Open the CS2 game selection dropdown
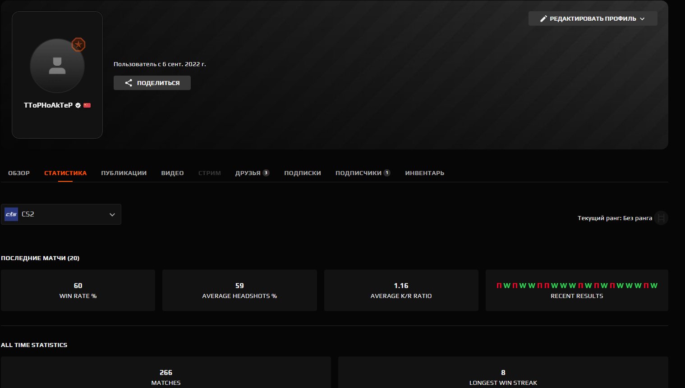This screenshot has height=388, width=685. 61,214
